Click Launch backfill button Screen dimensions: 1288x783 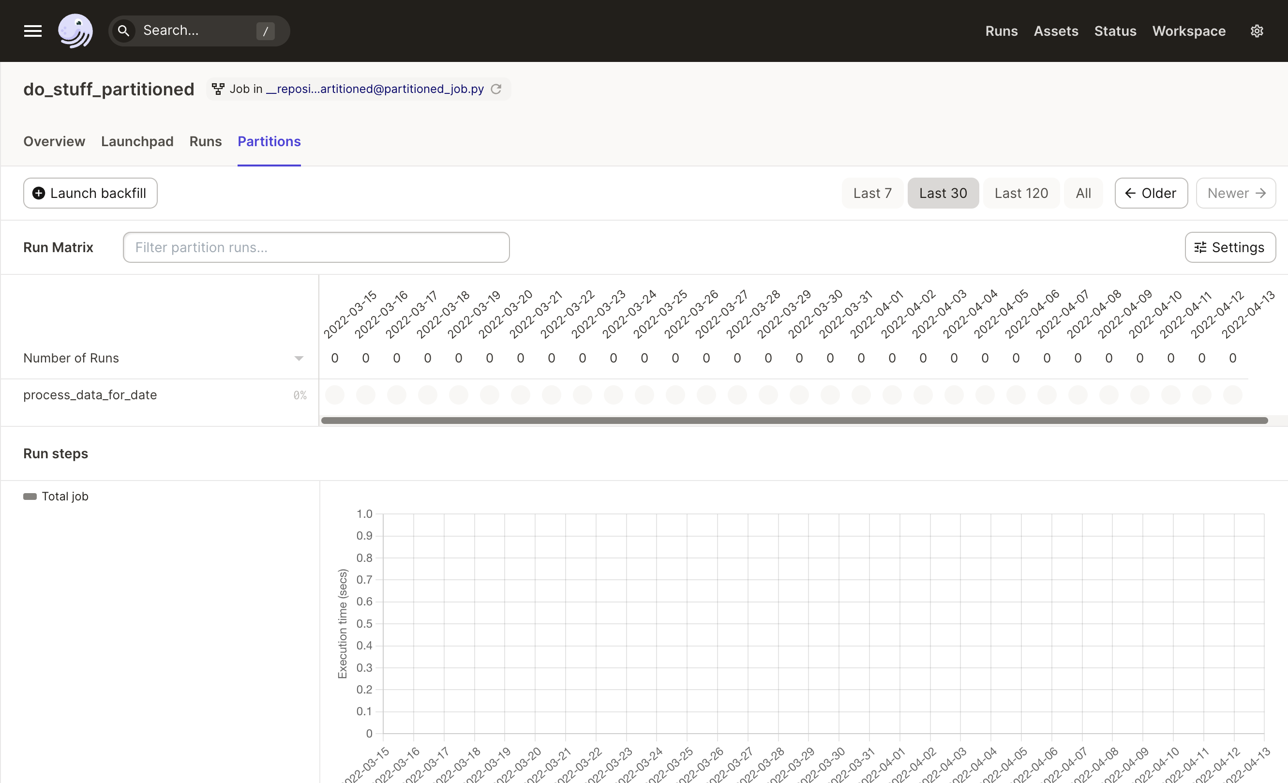(x=90, y=193)
